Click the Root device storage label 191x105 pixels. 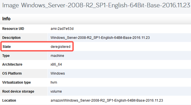click(x=18, y=91)
